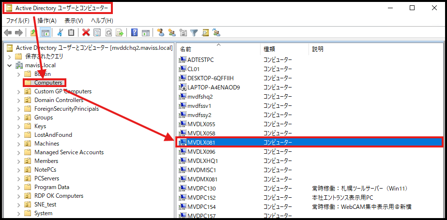Click the title bar application icon
Image resolution: width=447 pixels, height=220 pixels.
(x=9, y=8)
